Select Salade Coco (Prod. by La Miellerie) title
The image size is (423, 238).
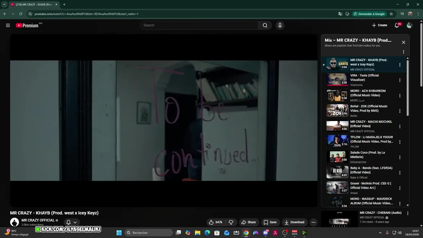[367, 155]
